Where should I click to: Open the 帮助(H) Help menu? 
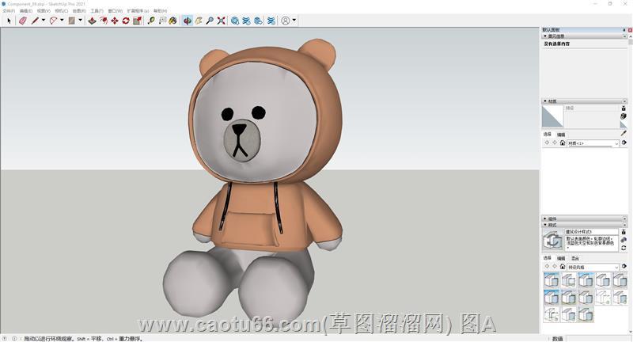pyautogui.click(x=161, y=11)
